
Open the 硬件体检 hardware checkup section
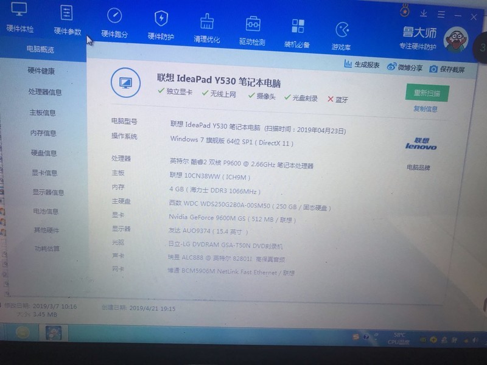(19, 17)
